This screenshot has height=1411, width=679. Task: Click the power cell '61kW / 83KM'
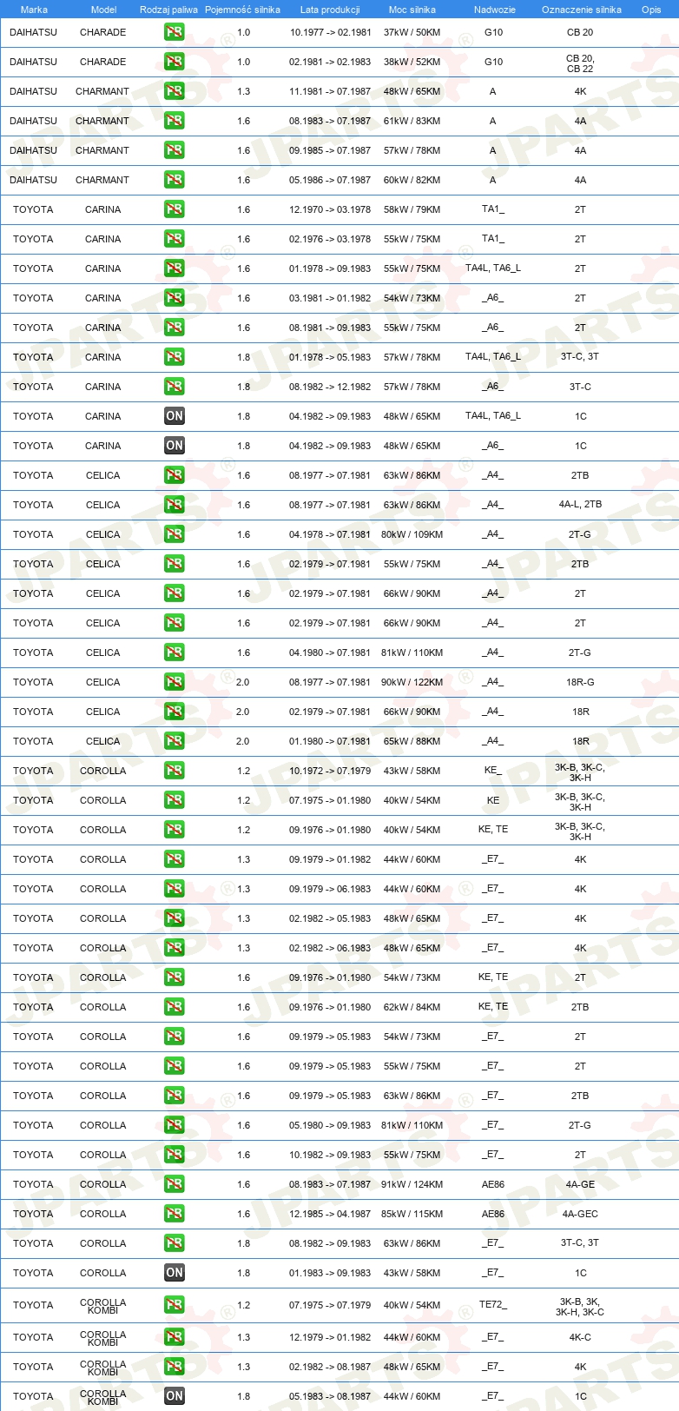(412, 121)
